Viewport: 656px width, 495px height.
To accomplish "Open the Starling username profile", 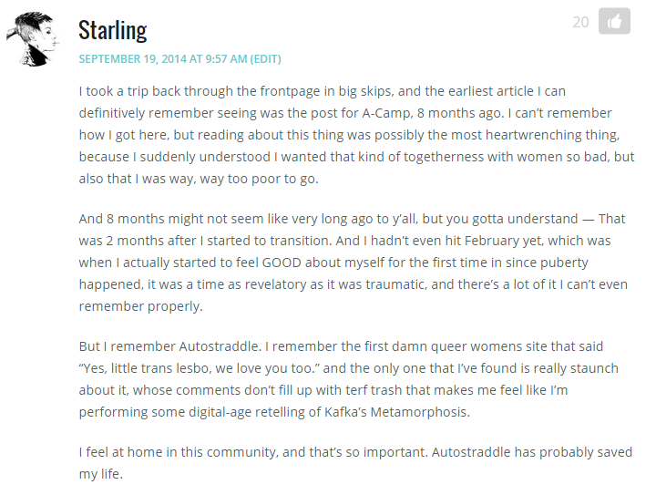I will pos(113,31).
